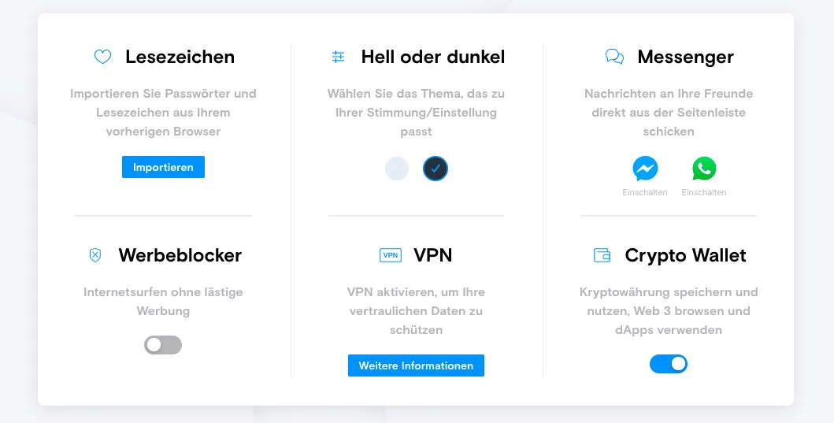
Task: Click the Crypto Wallet heading text
Action: click(x=686, y=255)
